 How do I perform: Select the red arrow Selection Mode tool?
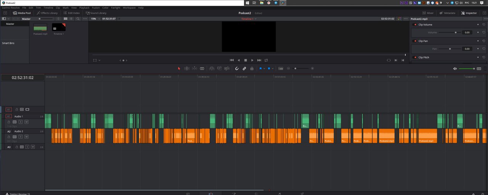coord(179,69)
